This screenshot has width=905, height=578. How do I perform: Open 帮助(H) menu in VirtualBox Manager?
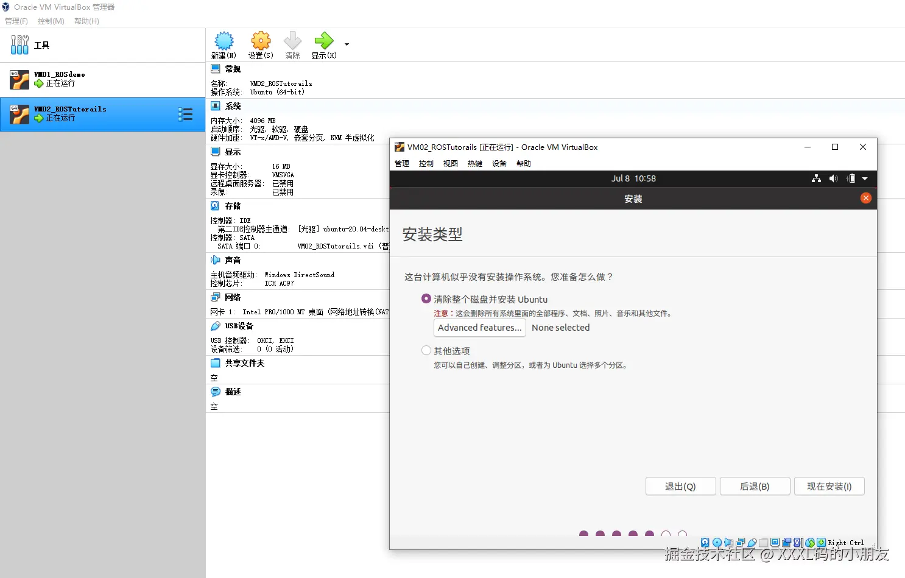tap(86, 21)
